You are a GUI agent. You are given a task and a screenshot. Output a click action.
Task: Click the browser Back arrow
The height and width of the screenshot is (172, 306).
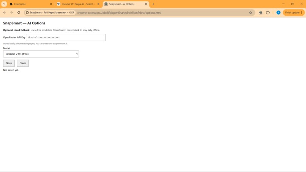[5, 13]
